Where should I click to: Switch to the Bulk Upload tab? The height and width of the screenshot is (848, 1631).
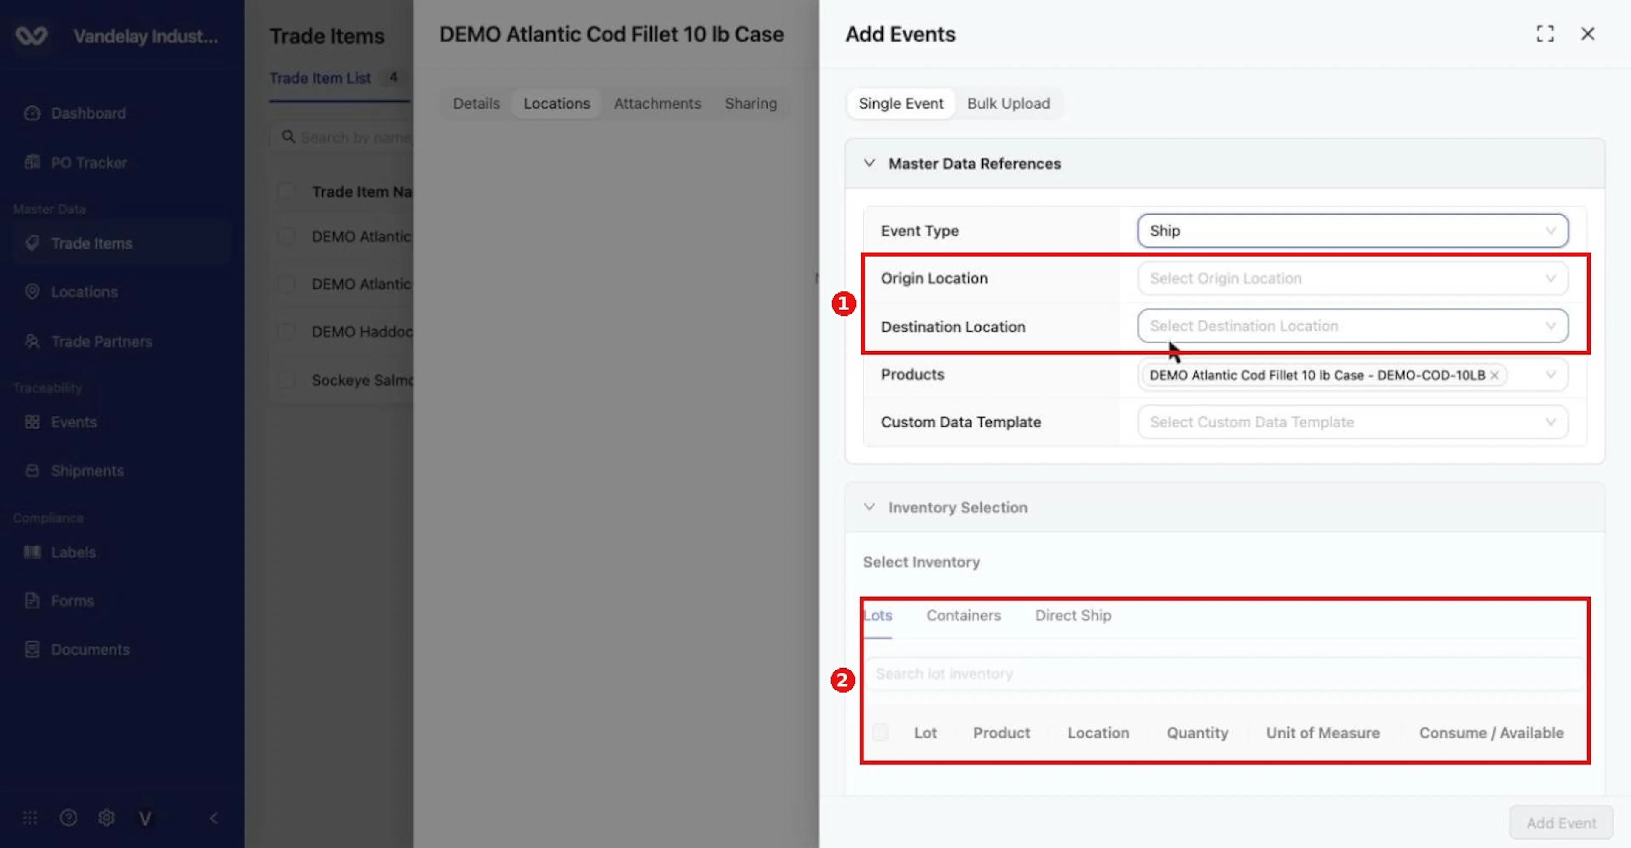(1008, 103)
